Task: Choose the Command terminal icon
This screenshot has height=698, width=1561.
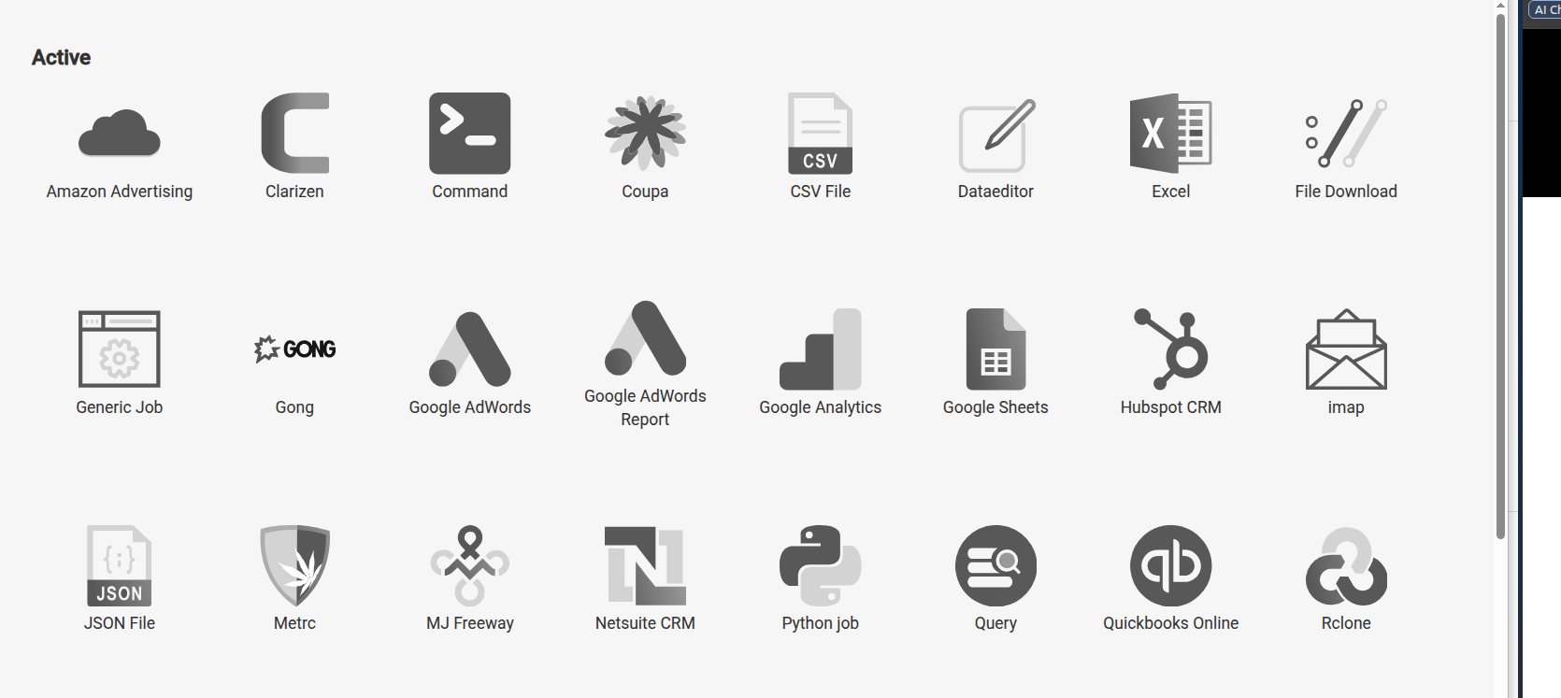Action: coord(470,133)
